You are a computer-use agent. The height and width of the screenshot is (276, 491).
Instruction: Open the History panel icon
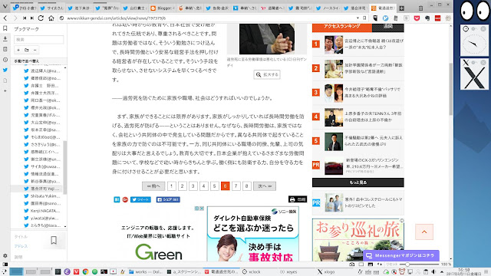coord(5,60)
